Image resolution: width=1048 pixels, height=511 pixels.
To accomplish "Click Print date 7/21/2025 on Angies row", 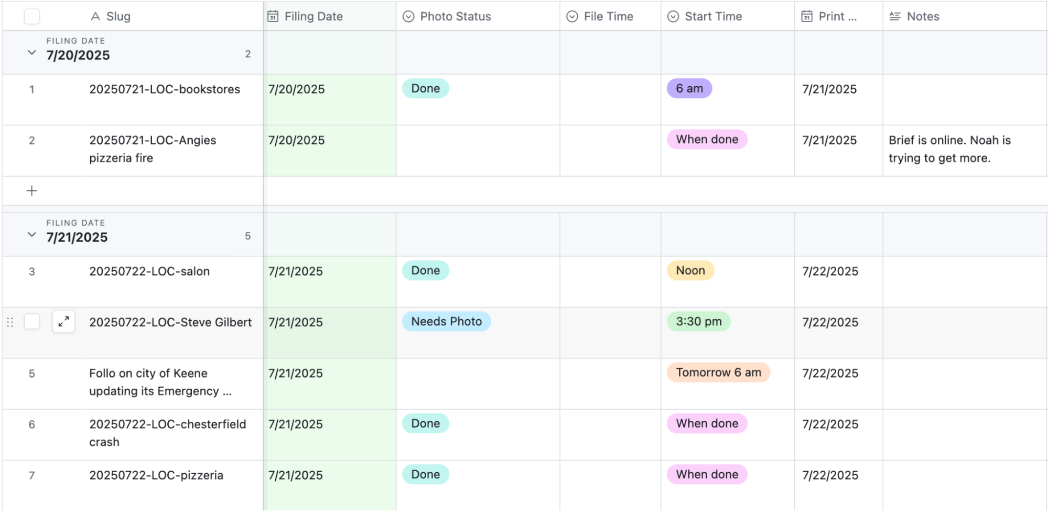I will [829, 140].
